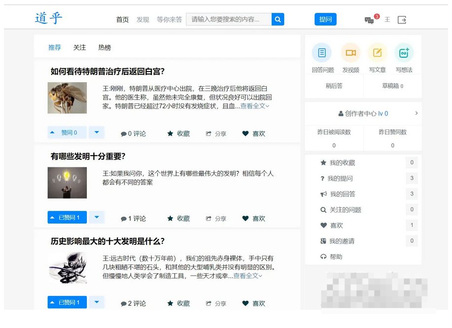This screenshot has width=452, height=328.
Task: Downvote the 特朗普 question
Action: pos(97,132)
